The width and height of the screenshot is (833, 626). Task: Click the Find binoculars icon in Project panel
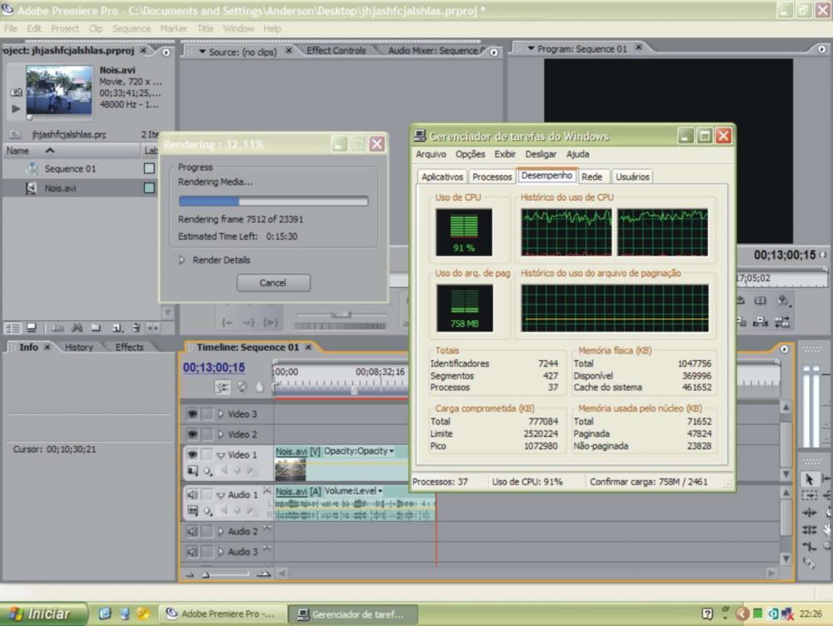click(77, 328)
